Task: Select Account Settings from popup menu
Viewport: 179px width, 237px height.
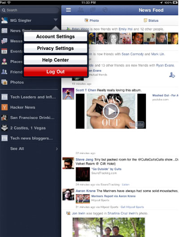Action: click(x=55, y=36)
